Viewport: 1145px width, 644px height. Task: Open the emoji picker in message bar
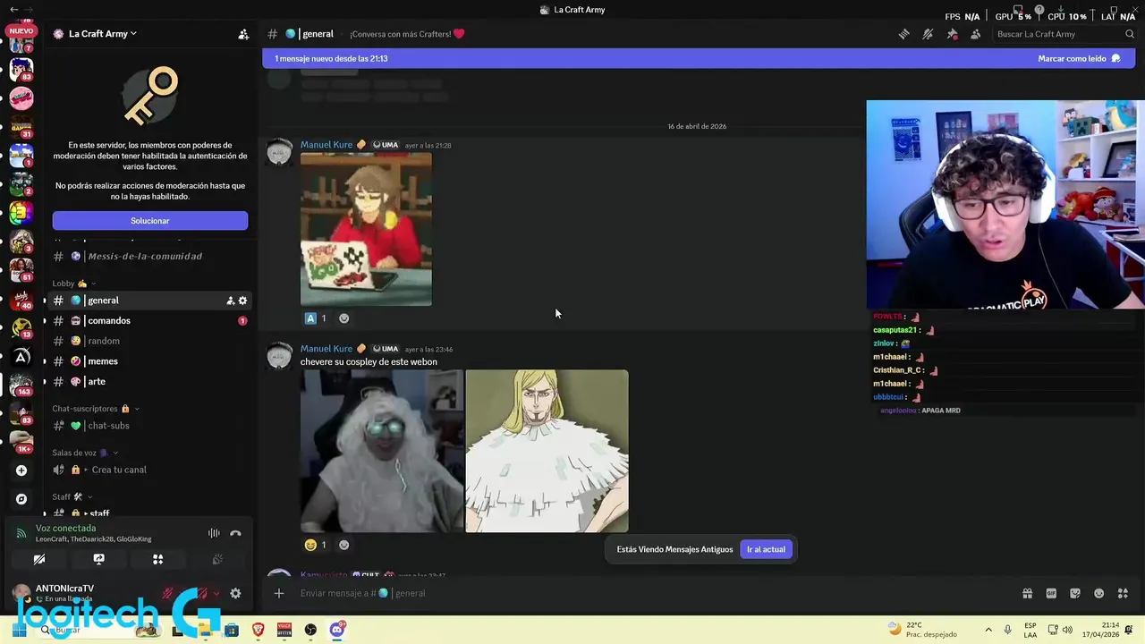pos(1098,593)
